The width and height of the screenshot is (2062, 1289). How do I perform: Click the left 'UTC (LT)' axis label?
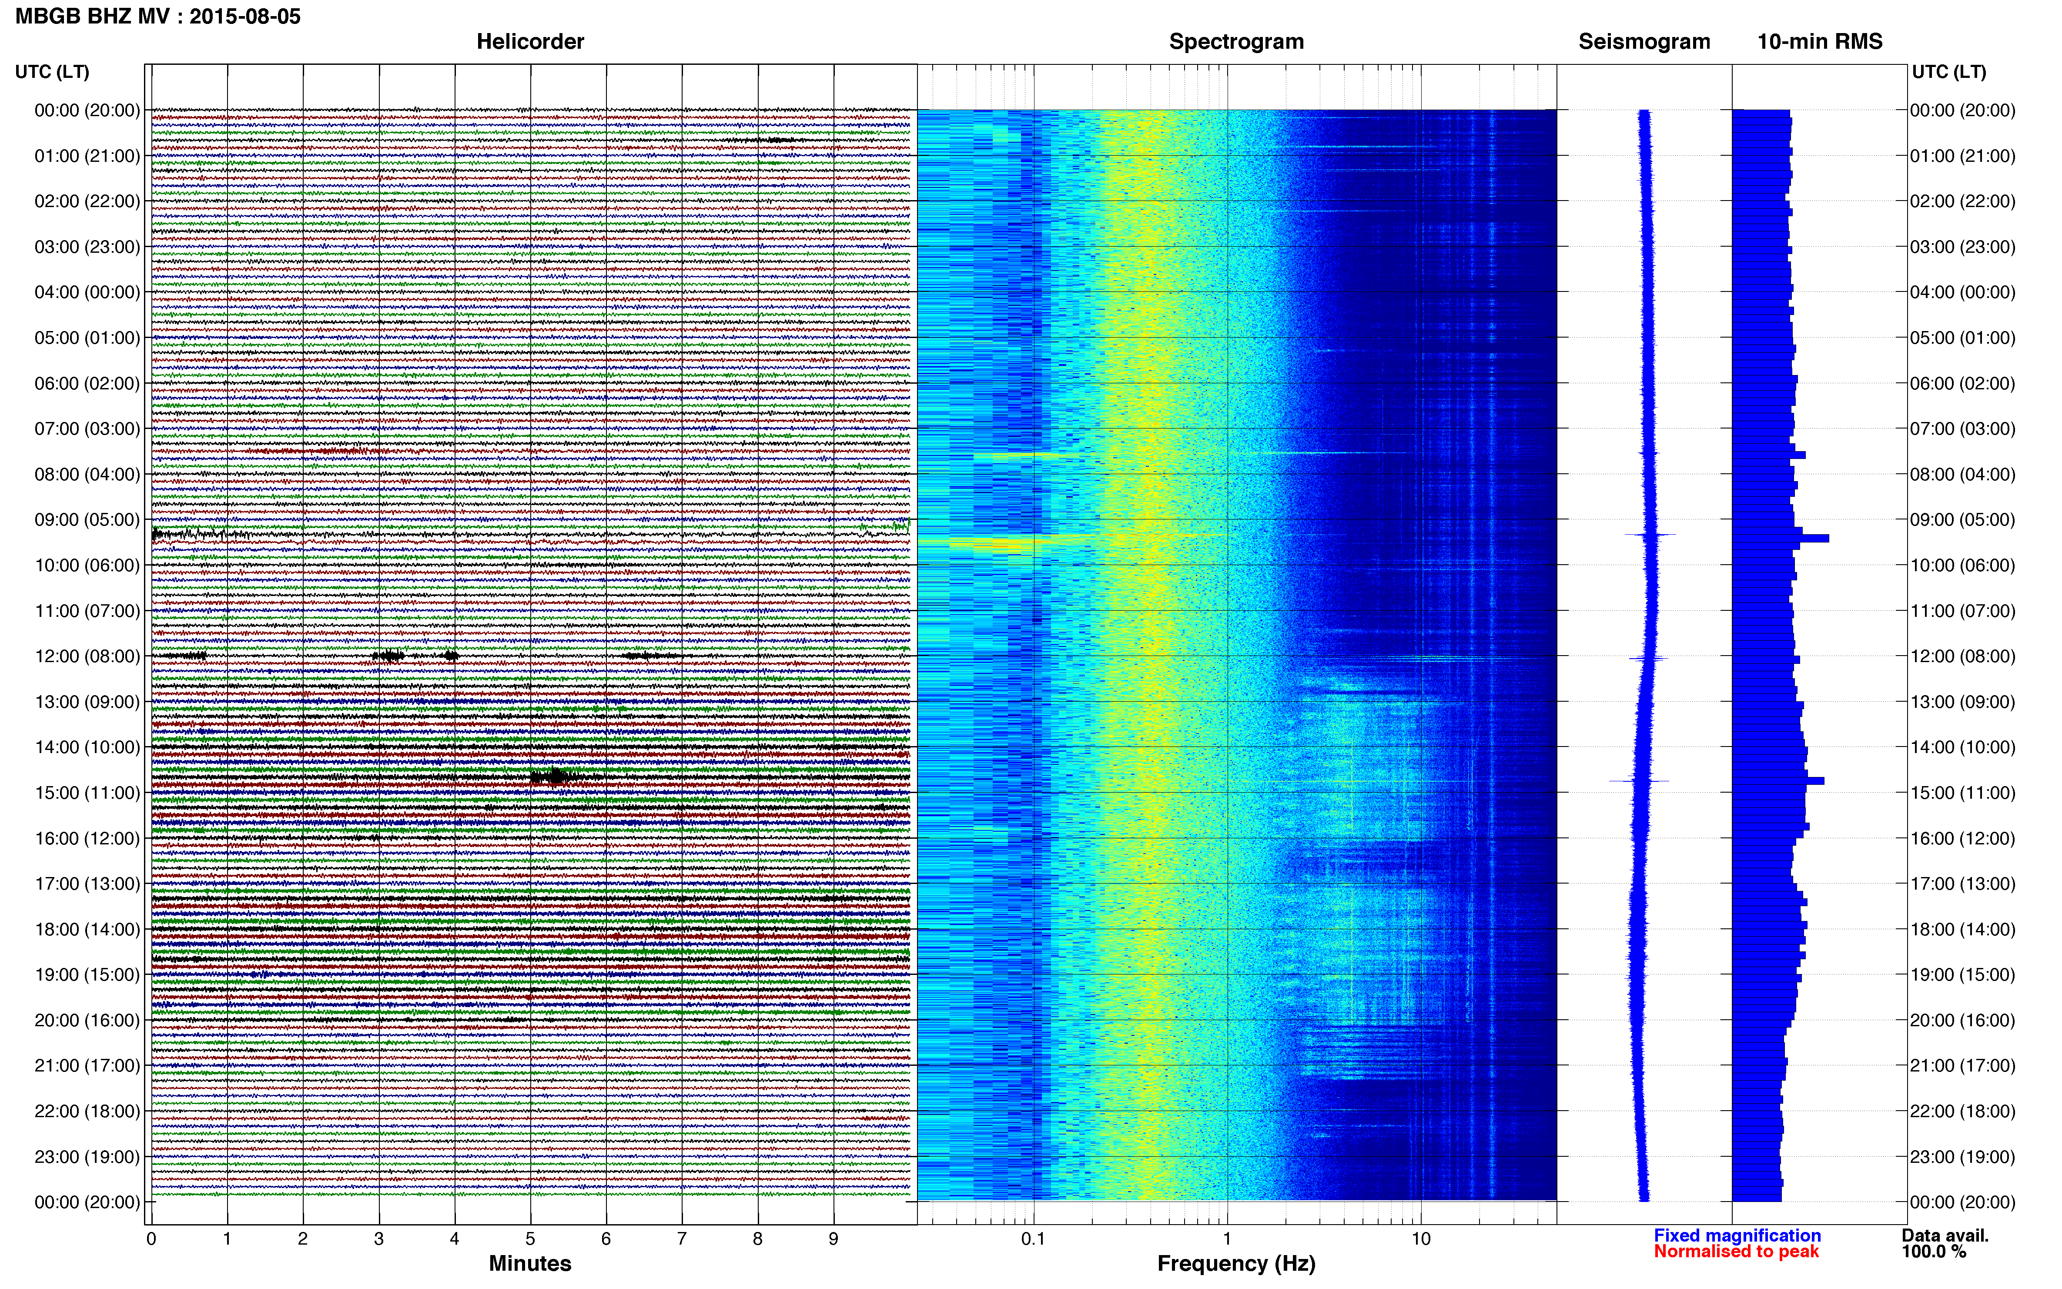52,72
